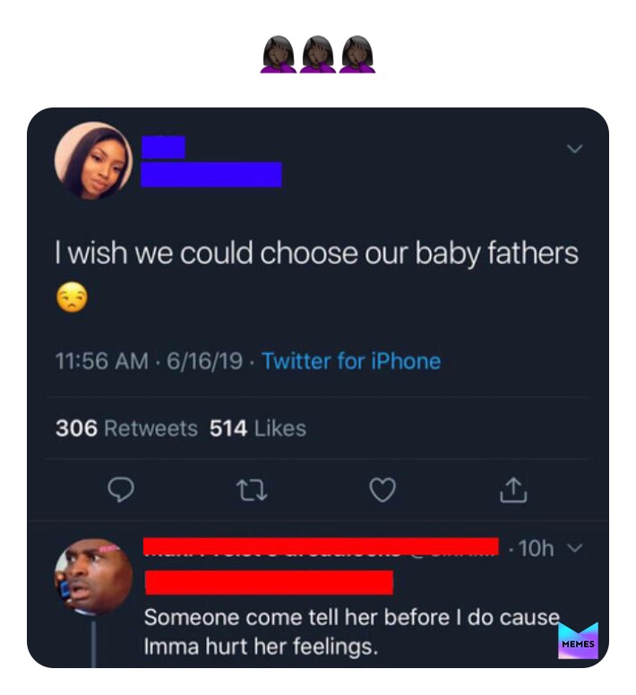Click the retweet arrows icon

tap(252, 490)
